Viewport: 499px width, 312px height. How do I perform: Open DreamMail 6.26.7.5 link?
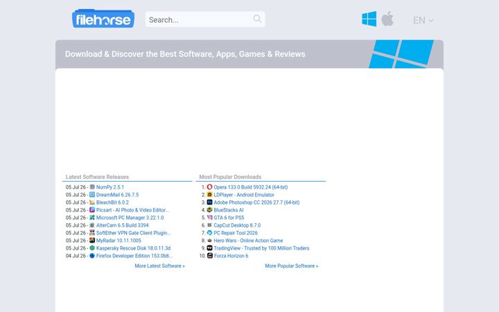coord(117,195)
